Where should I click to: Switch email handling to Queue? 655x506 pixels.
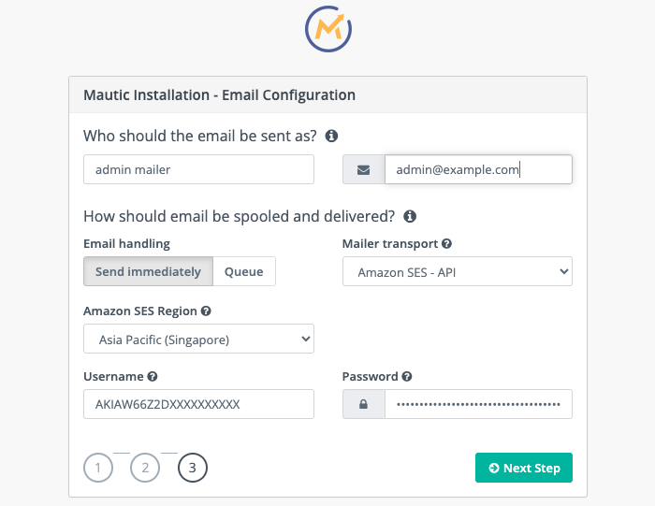244,271
